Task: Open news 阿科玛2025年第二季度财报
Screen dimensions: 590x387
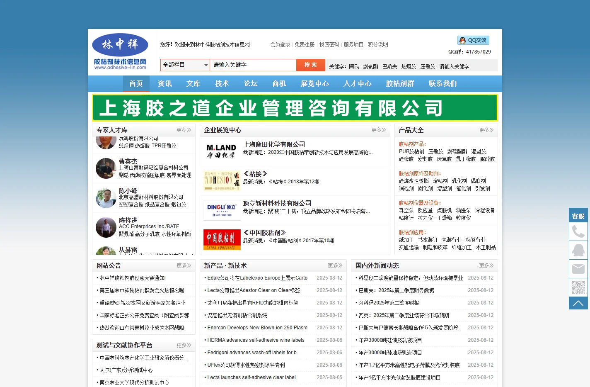Action: point(389,303)
